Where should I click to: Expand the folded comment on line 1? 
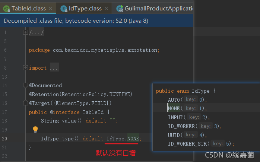click(25, 32)
